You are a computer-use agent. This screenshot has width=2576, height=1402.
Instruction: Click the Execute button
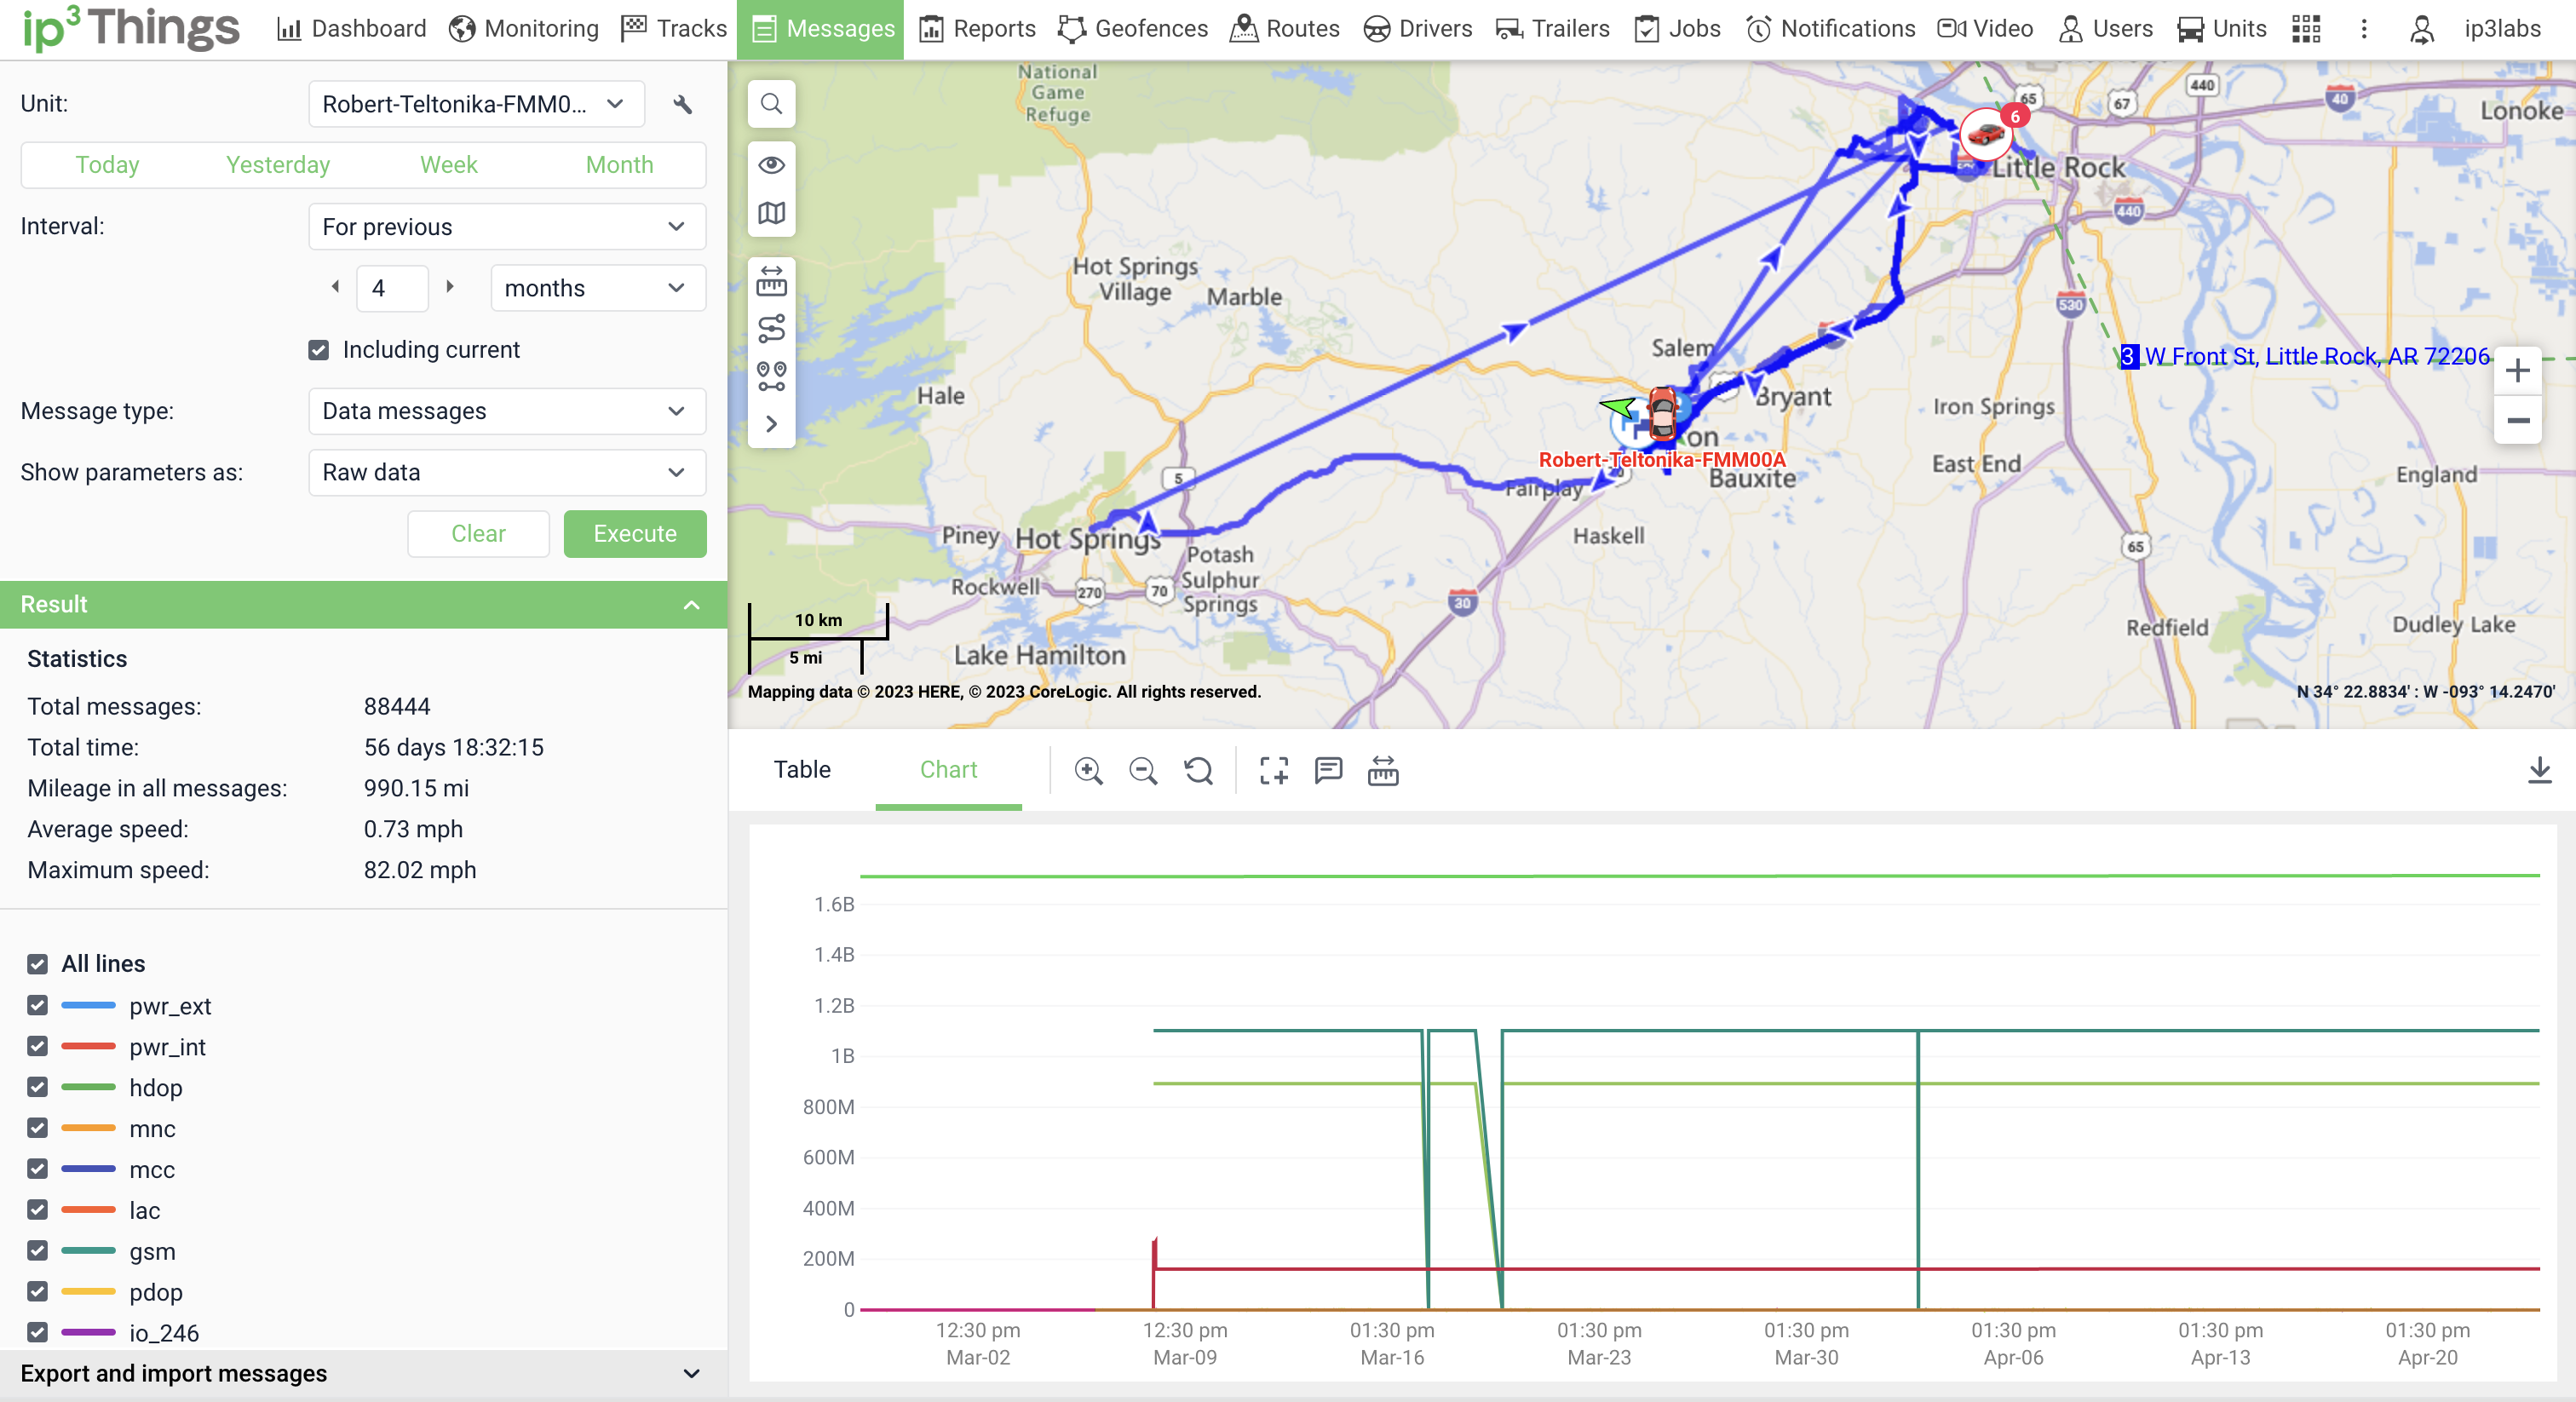(x=635, y=534)
